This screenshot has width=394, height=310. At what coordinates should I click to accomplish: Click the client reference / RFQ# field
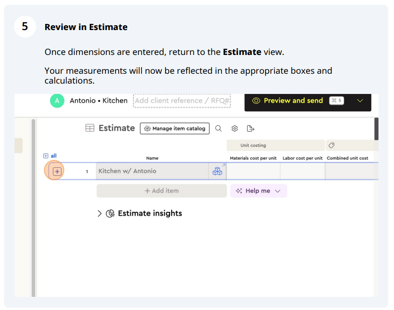click(x=182, y=101)
